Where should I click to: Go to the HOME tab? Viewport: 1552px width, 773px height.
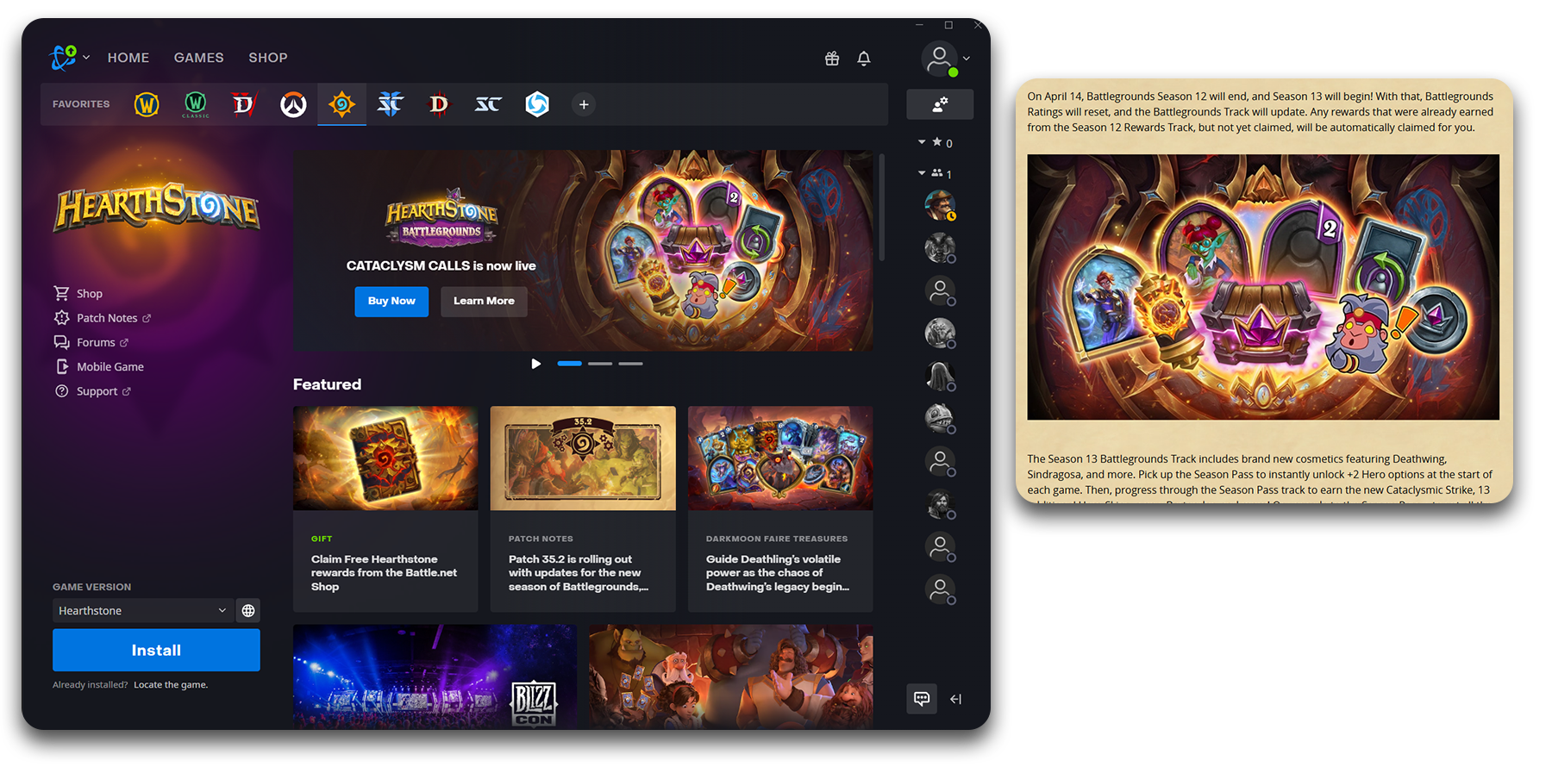pos(128,58)
